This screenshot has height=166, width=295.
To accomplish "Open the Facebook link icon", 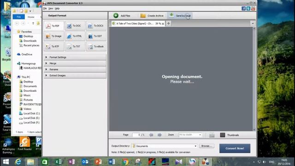I will tap(243, 8).
